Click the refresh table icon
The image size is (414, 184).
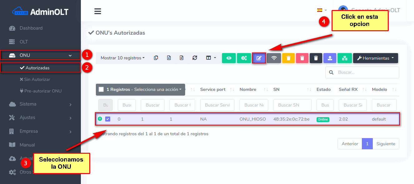pyautogui.click(x=195, y=58)
